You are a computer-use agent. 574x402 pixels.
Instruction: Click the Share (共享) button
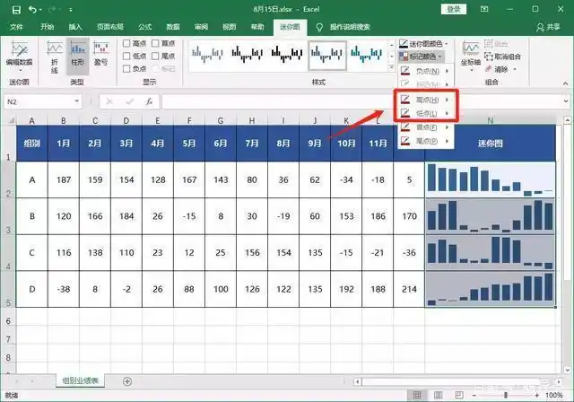pos(547,27)
